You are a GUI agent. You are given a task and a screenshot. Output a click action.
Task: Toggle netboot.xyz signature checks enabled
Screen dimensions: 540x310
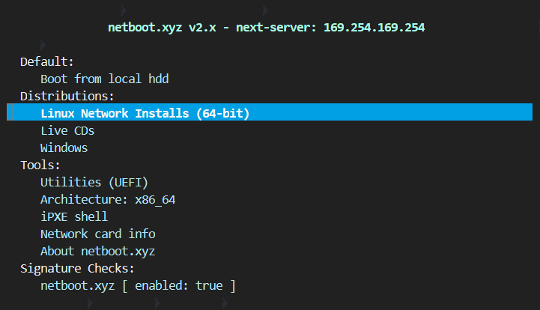click(138, 285)
